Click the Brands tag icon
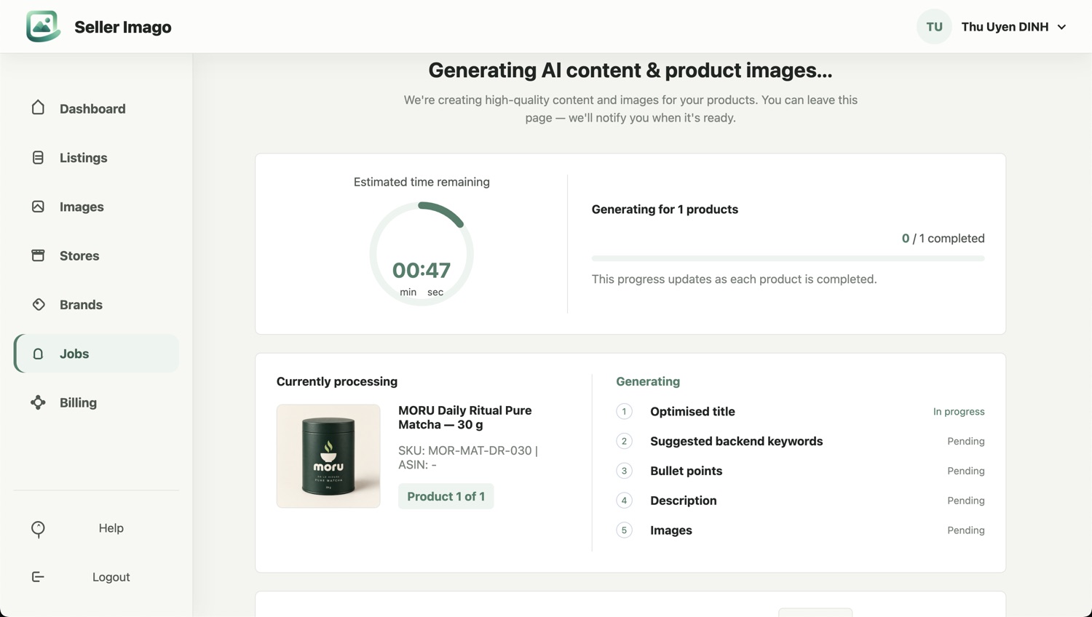The image size is (1092, 617). pos(38,304)
